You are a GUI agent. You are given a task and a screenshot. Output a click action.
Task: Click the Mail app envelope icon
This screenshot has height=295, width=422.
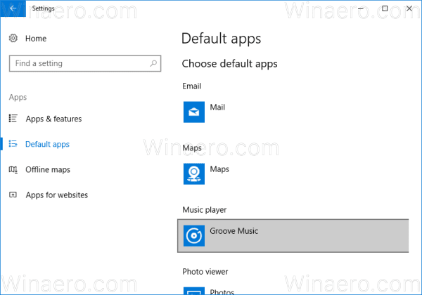click(x=194, y=112)
